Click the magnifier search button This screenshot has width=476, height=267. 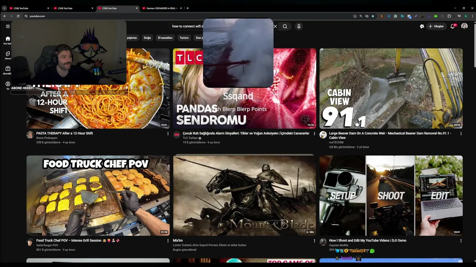point(285,26)
